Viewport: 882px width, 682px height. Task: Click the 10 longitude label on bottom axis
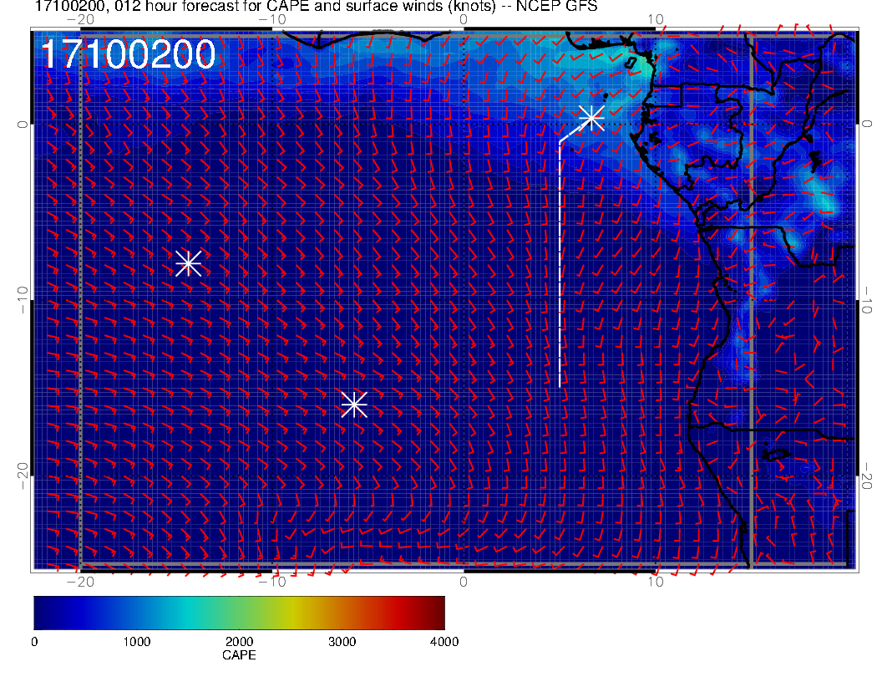tap(656, 582)
